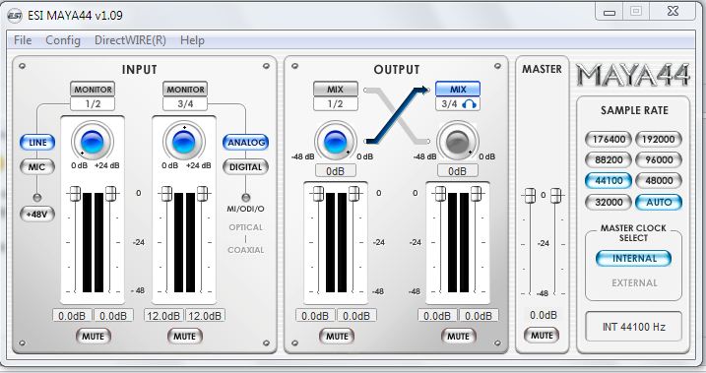Image resolution: width=706 pixels, height=373 pixels.
Task: Click the 3/4 label under input MONITOR
Action: [185, 104]
